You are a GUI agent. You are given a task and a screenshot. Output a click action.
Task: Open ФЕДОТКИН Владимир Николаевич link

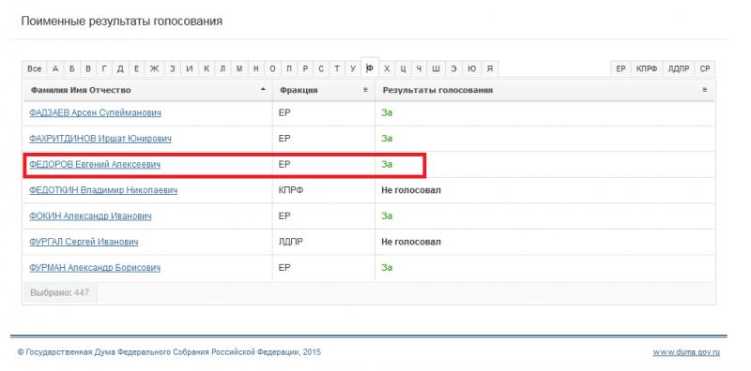coord(103,190)
